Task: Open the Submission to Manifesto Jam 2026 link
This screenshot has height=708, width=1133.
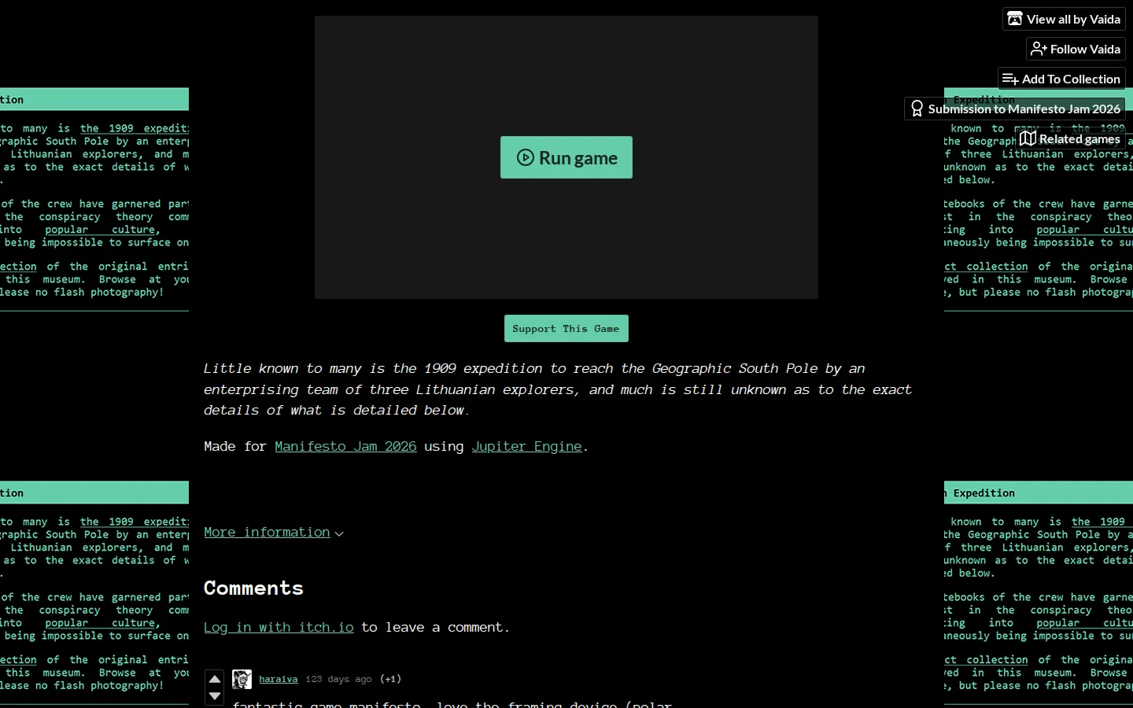Action: (x=1015, y=109)
